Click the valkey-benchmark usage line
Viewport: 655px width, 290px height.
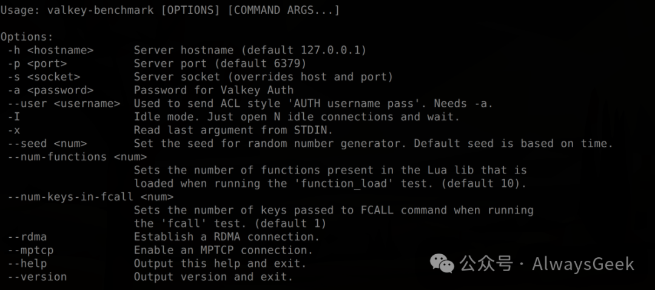coord(170,10)
